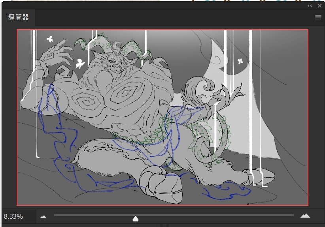Collapse the panel with the double-arrow icon

[x=310, y=6]
